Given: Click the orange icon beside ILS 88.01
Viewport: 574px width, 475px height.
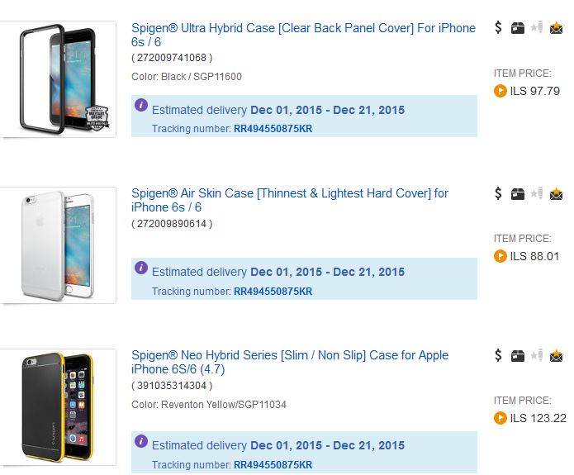Looking at the screenshot, I should (500, 256).
